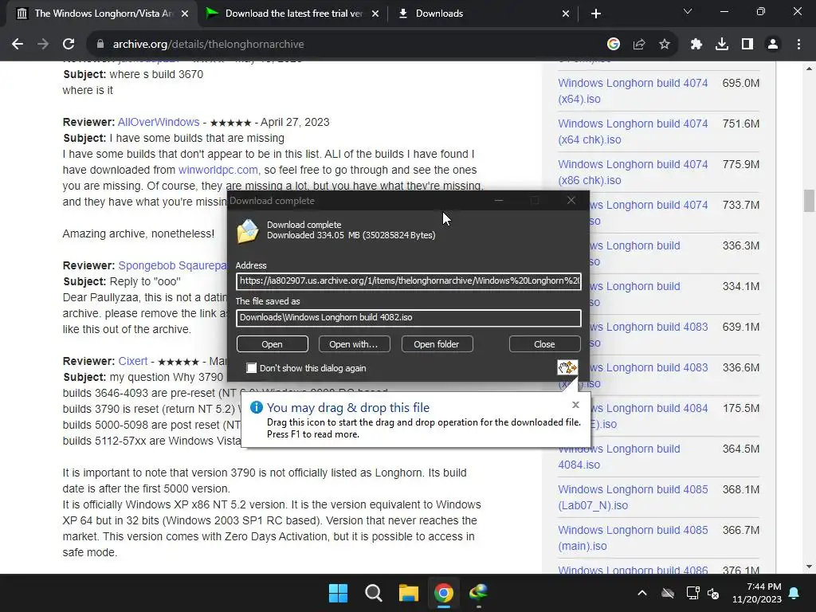Click Chrome icon in taskbar
Viewport: 816px width, 612px height.
click(444, 593)
